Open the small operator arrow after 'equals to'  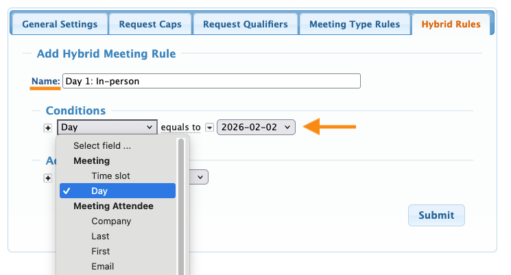point(209,128)
